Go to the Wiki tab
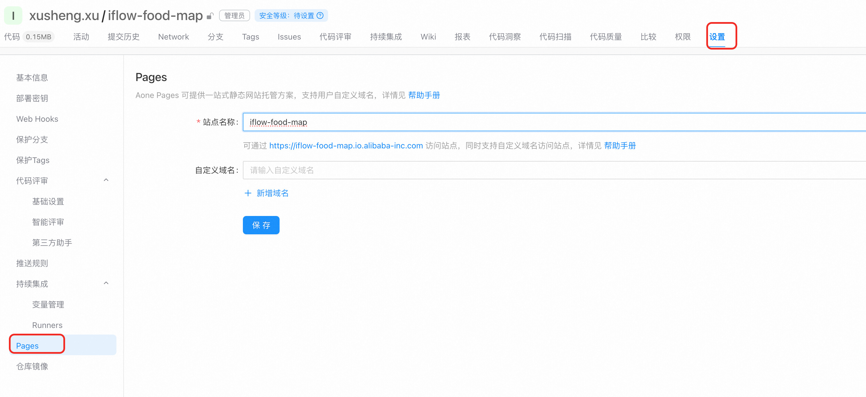Image resolution: width=866 pixels, height=397 pixels. point(428,37)
